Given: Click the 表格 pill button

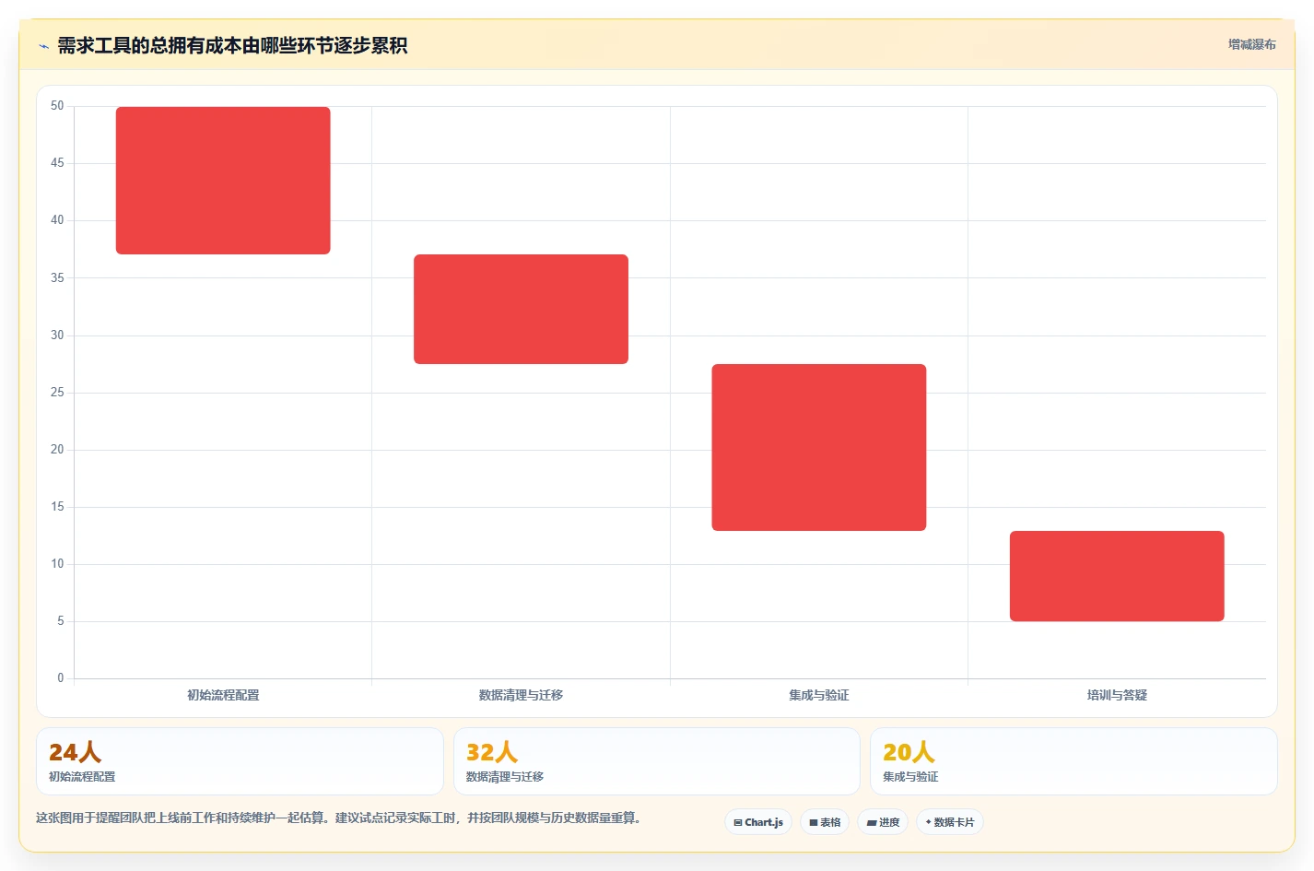Looking at the screenshot, I should coord(825,822).
